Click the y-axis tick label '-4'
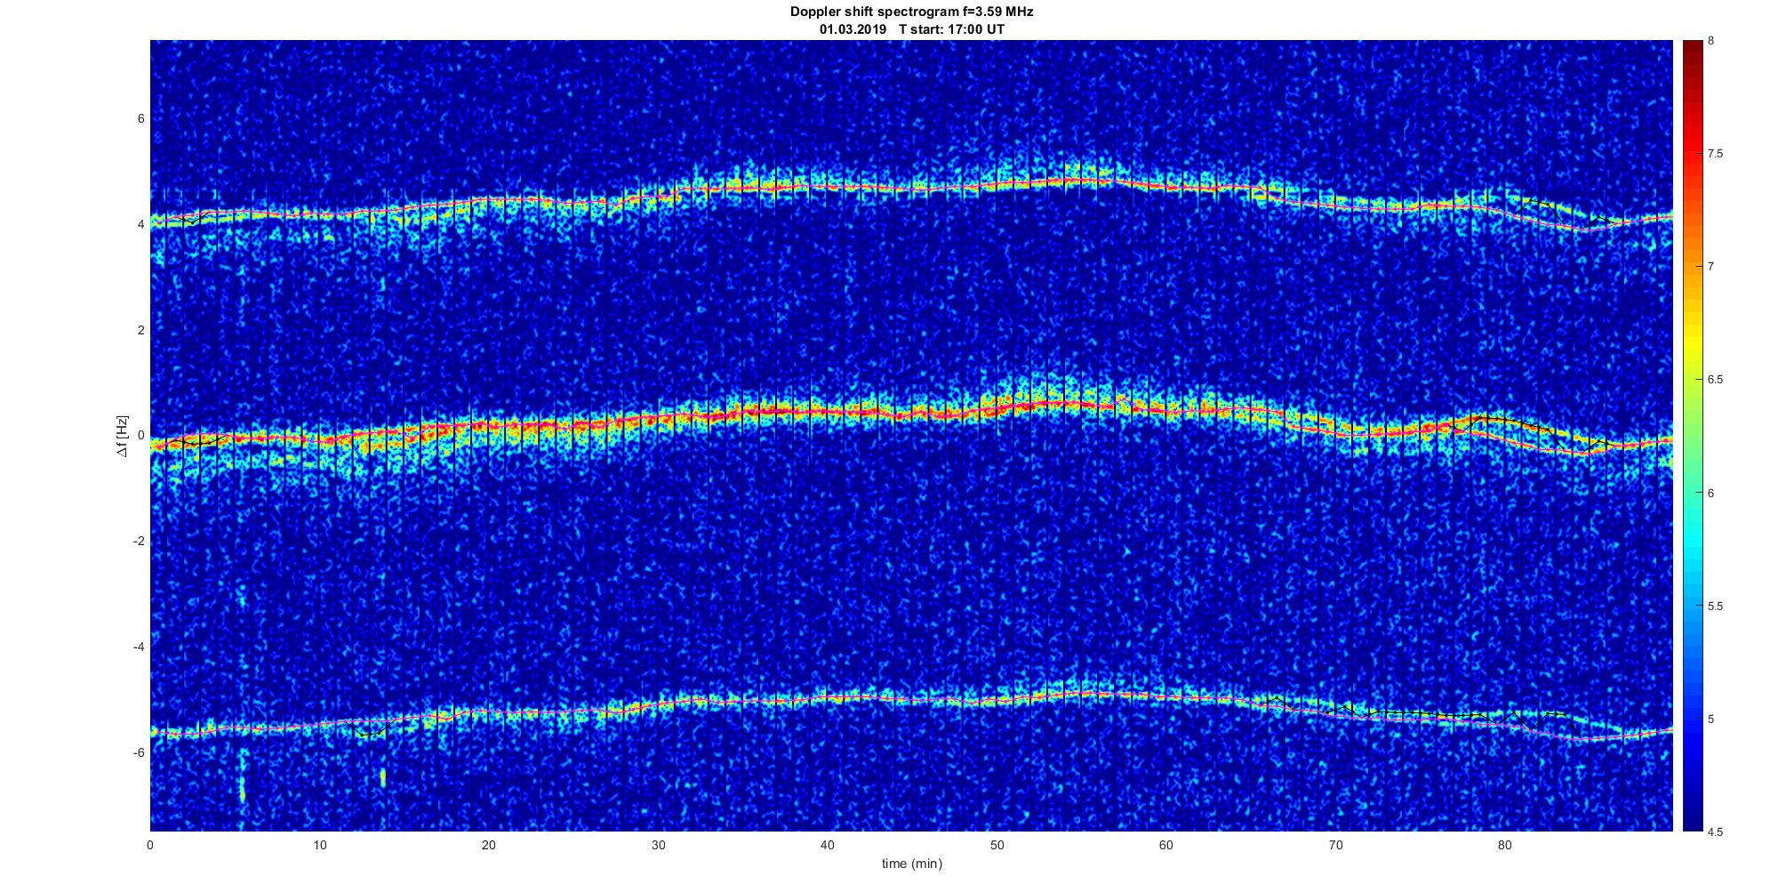 pos(139,647)
